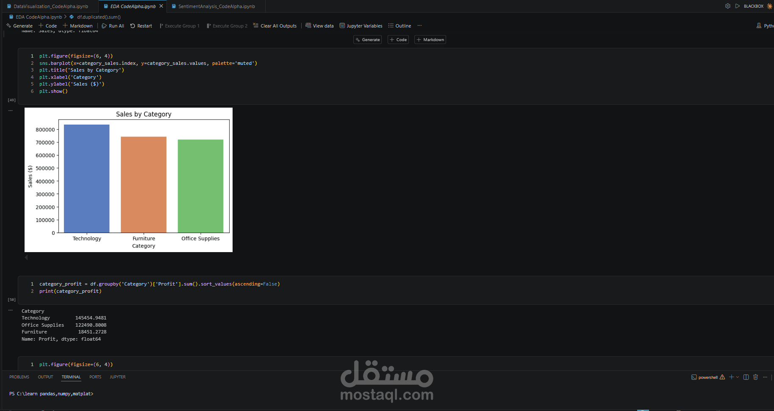Click the Sales by Category chart output
This screenshot has width=774, height=411.
coord(128,180)
